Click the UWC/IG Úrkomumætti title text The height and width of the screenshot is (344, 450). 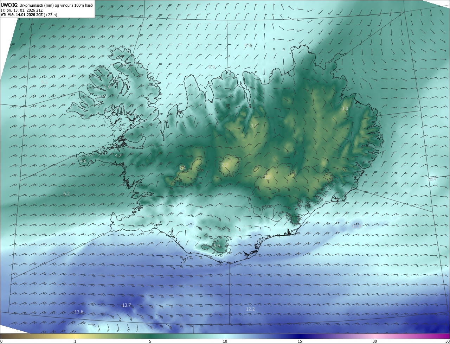(x=47, y=5)
